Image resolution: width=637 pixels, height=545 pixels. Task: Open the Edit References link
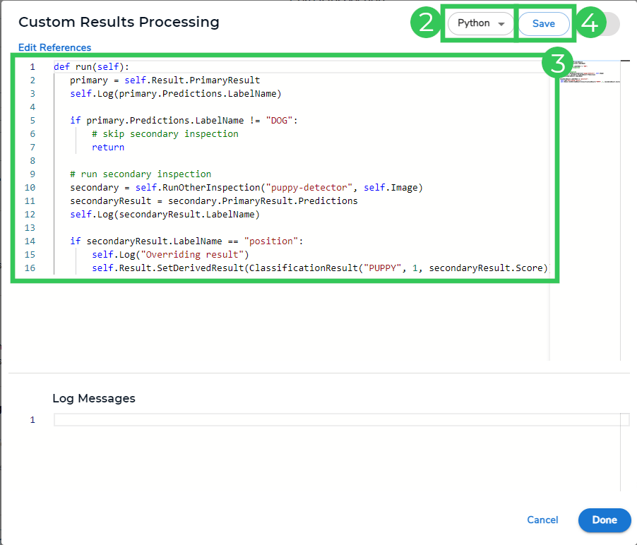click(x=55, y=47)
